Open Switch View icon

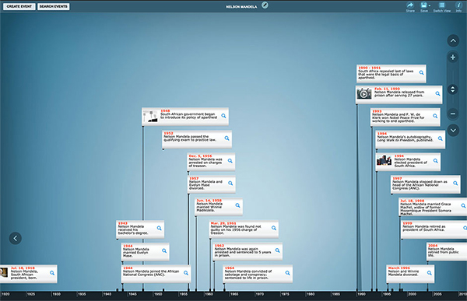click(x=442, y=5)
